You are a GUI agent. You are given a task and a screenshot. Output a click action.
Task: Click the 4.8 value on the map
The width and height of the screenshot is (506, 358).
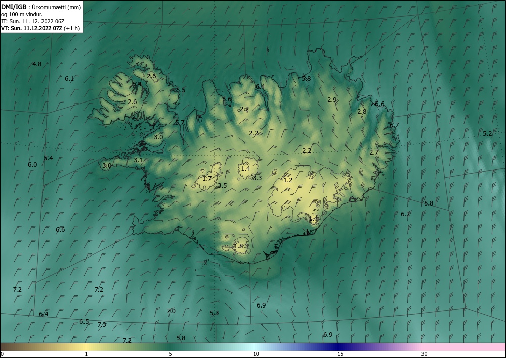[37, 64]
